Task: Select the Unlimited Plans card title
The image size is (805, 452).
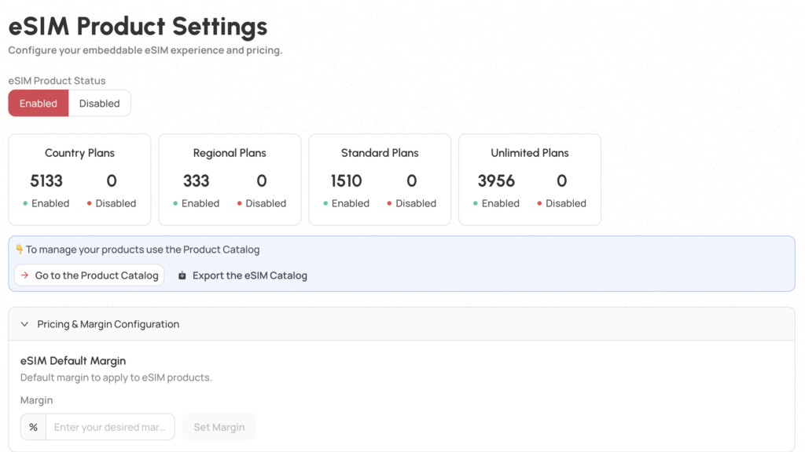Action: [x=530, y=153]
